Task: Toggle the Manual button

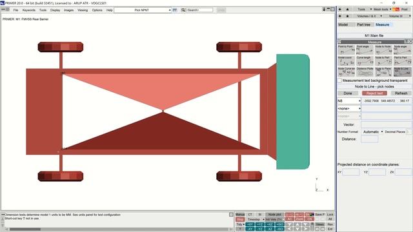Action: [240, 215]
